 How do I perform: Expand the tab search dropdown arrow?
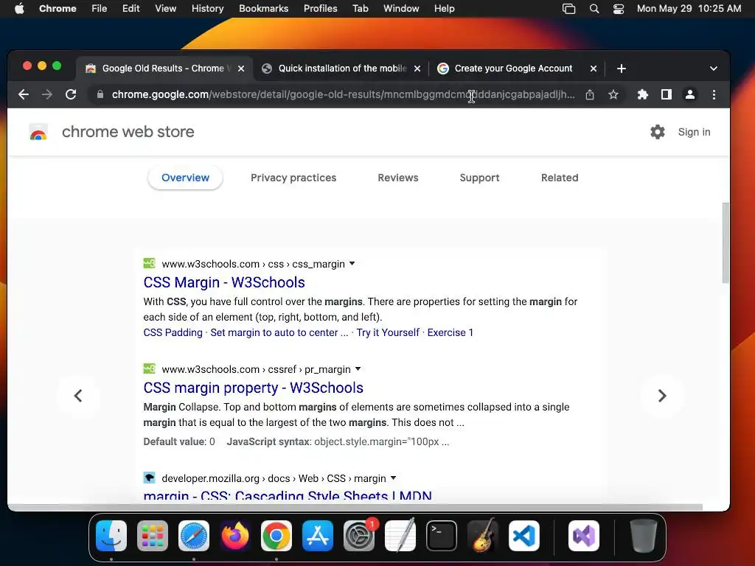714,69
